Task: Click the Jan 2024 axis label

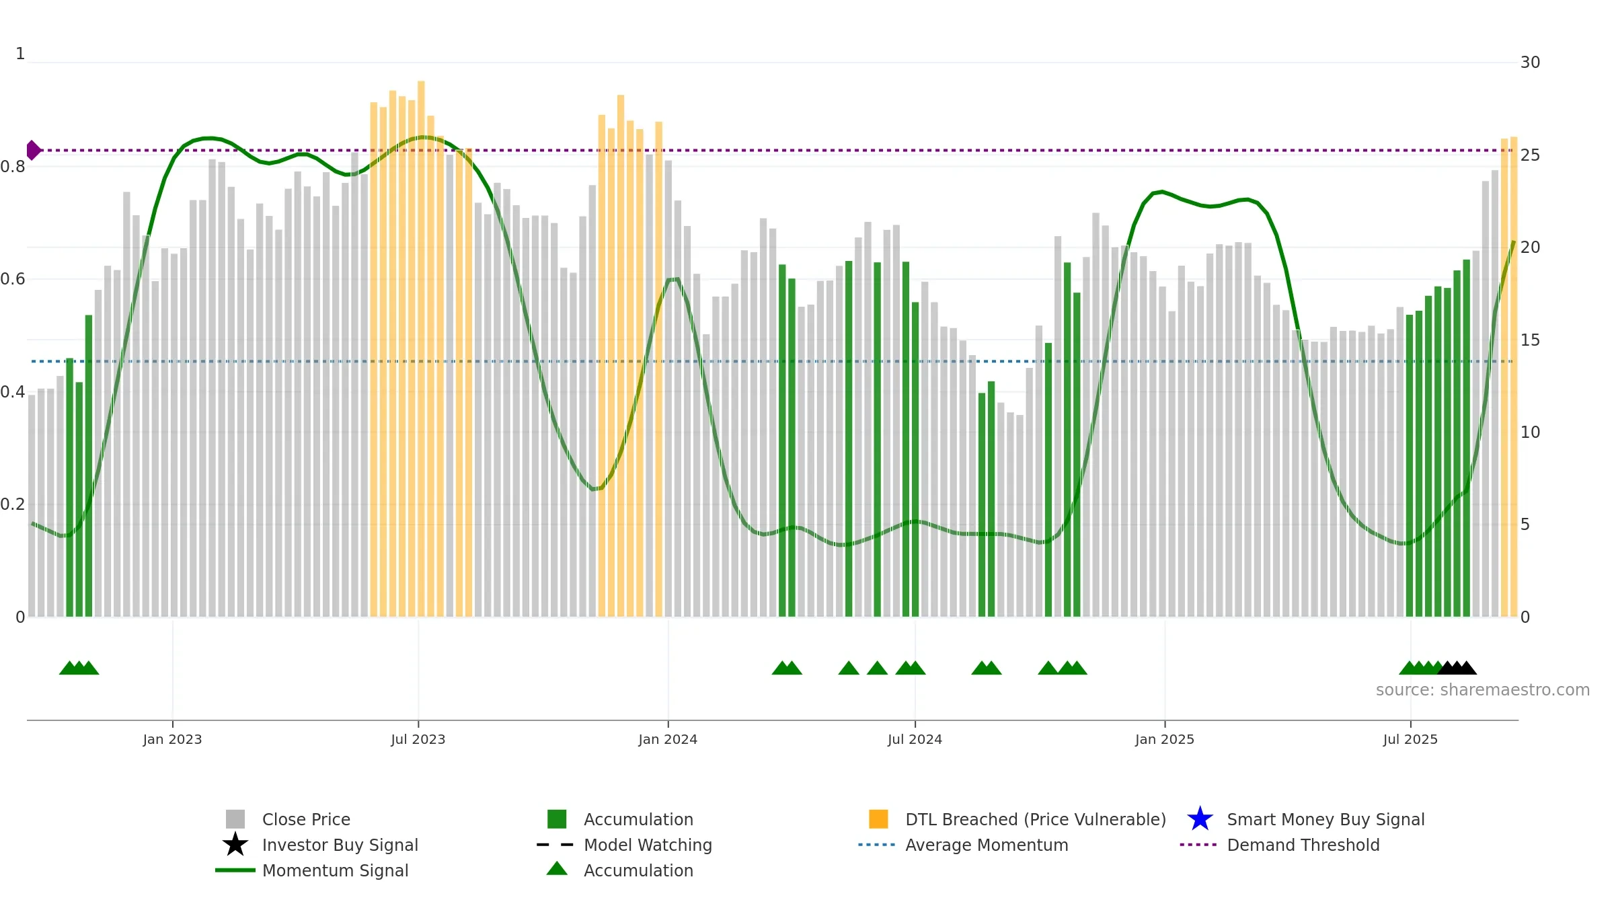Action: (x=668, y=739)
